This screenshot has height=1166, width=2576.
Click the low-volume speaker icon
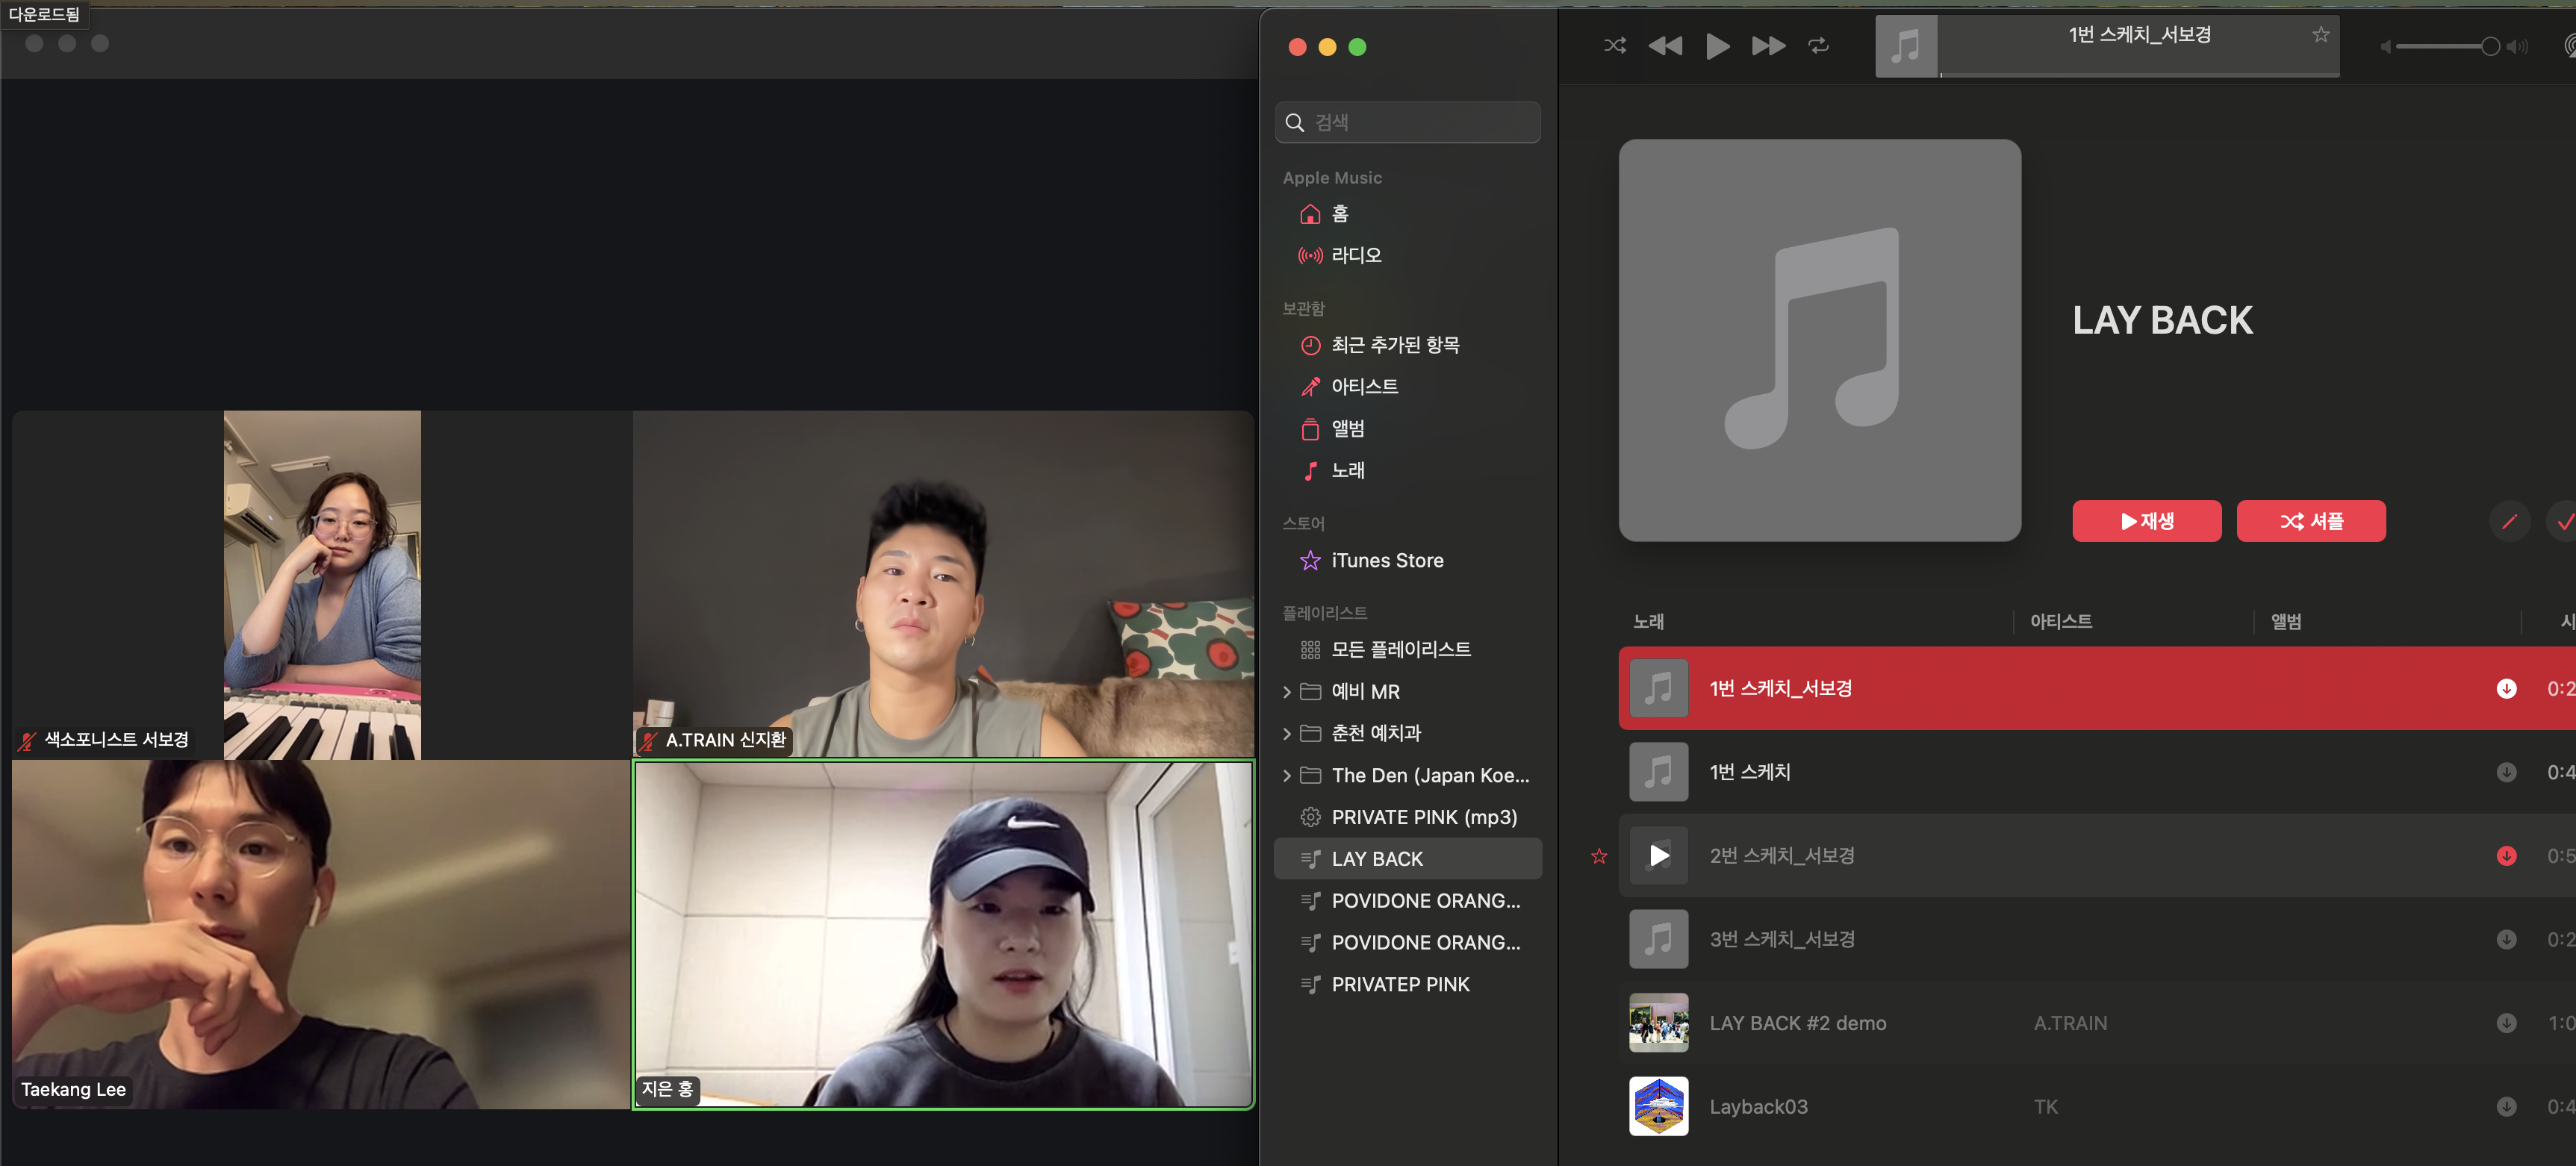(2385, 47)
